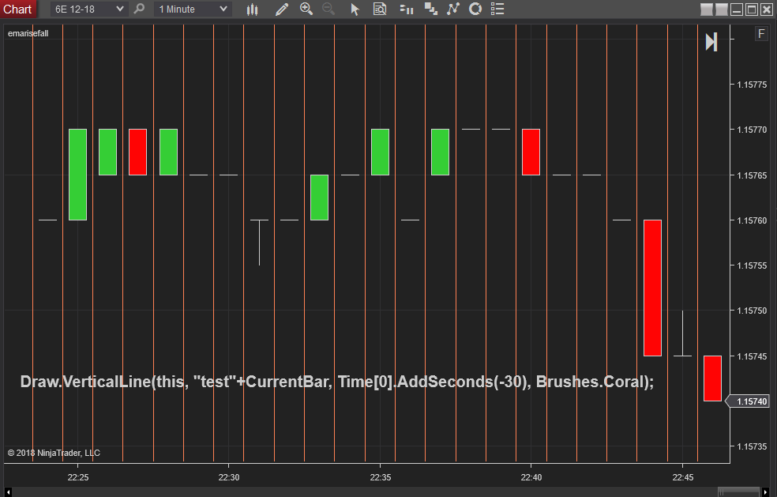Image resolution: width=777 pixels, height=497 pixels.
Task: Open the data series icon
Action: [x=430, y=9]
